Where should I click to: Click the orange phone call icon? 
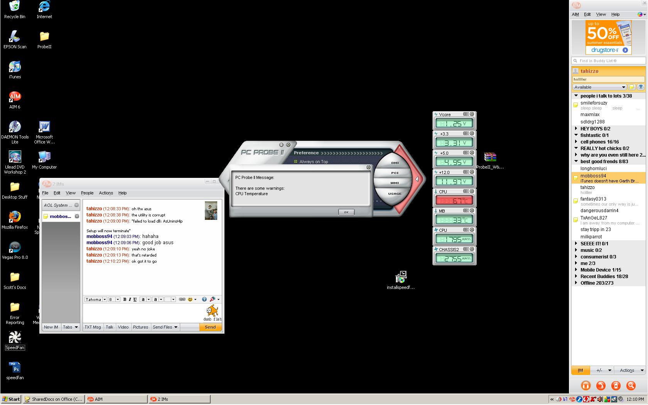pos(601,385)
